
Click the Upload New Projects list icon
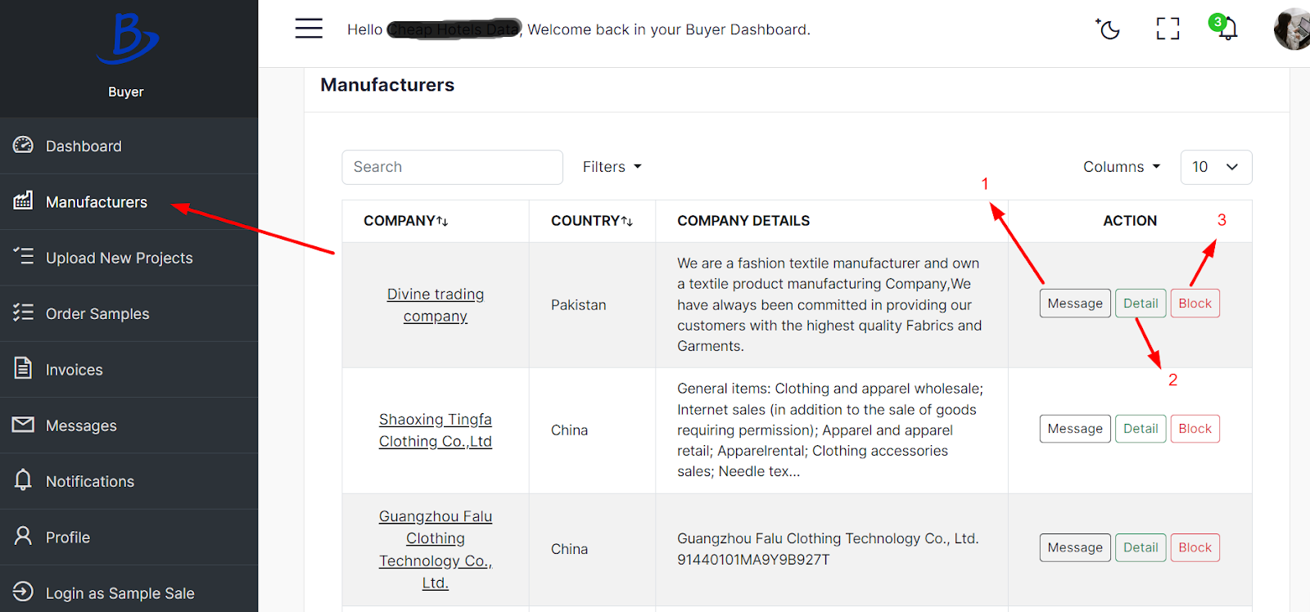coord(24,257)
